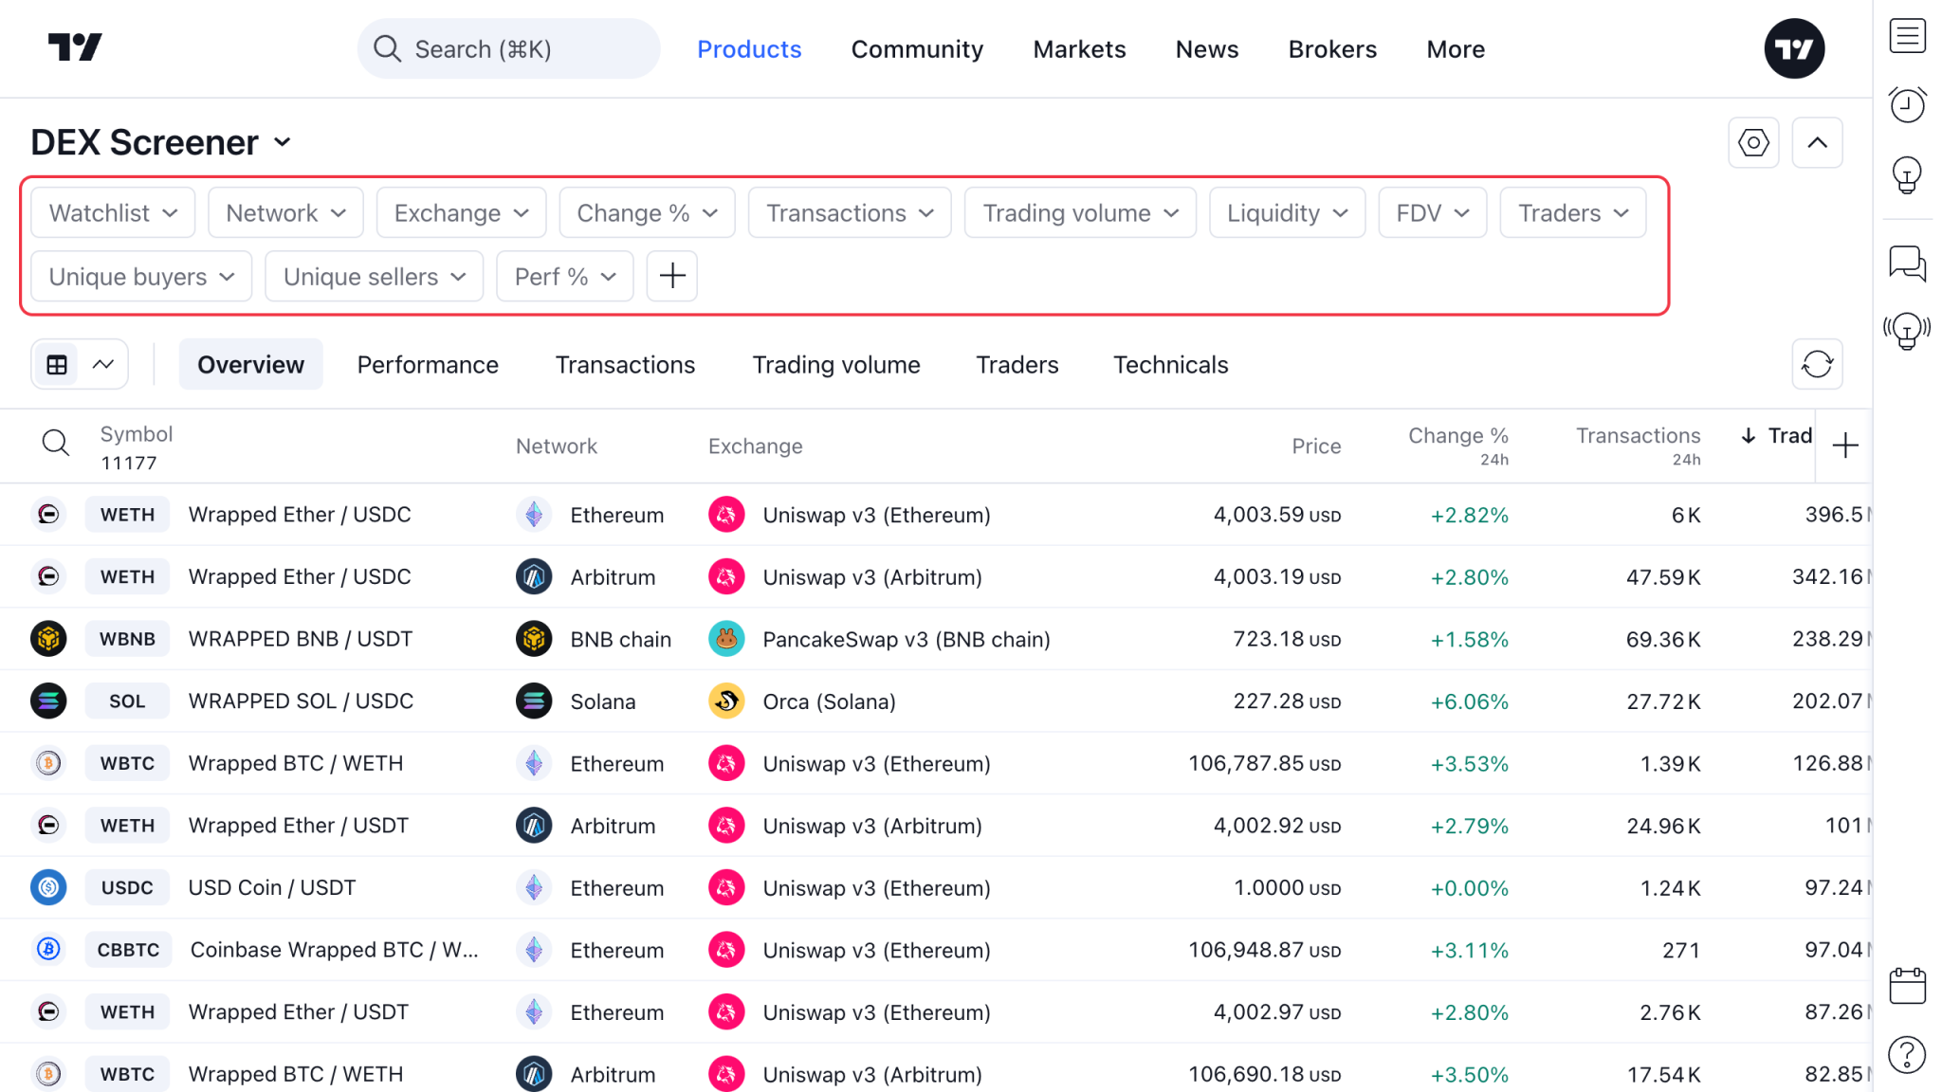Click the CBBTC token icon in row
Viewport: 1942px width, 1092px height.
click(x=48, y=949)
